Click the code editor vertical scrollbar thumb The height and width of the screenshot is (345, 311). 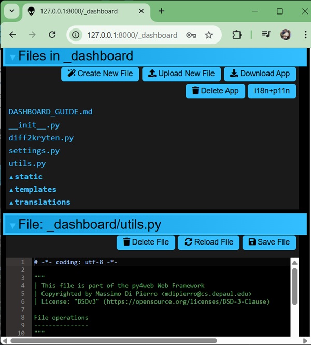tap(295, 286)
